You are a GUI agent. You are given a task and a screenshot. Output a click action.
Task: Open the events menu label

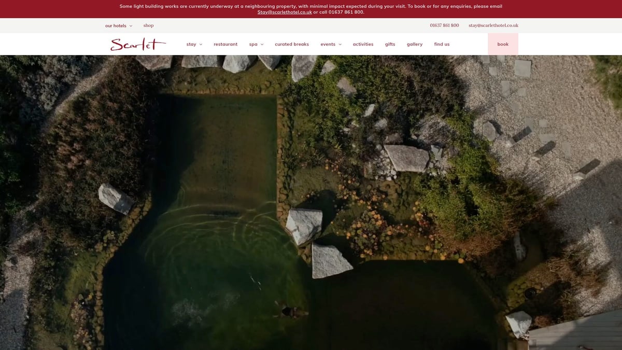pyautogui.click(x=328, y=45)
